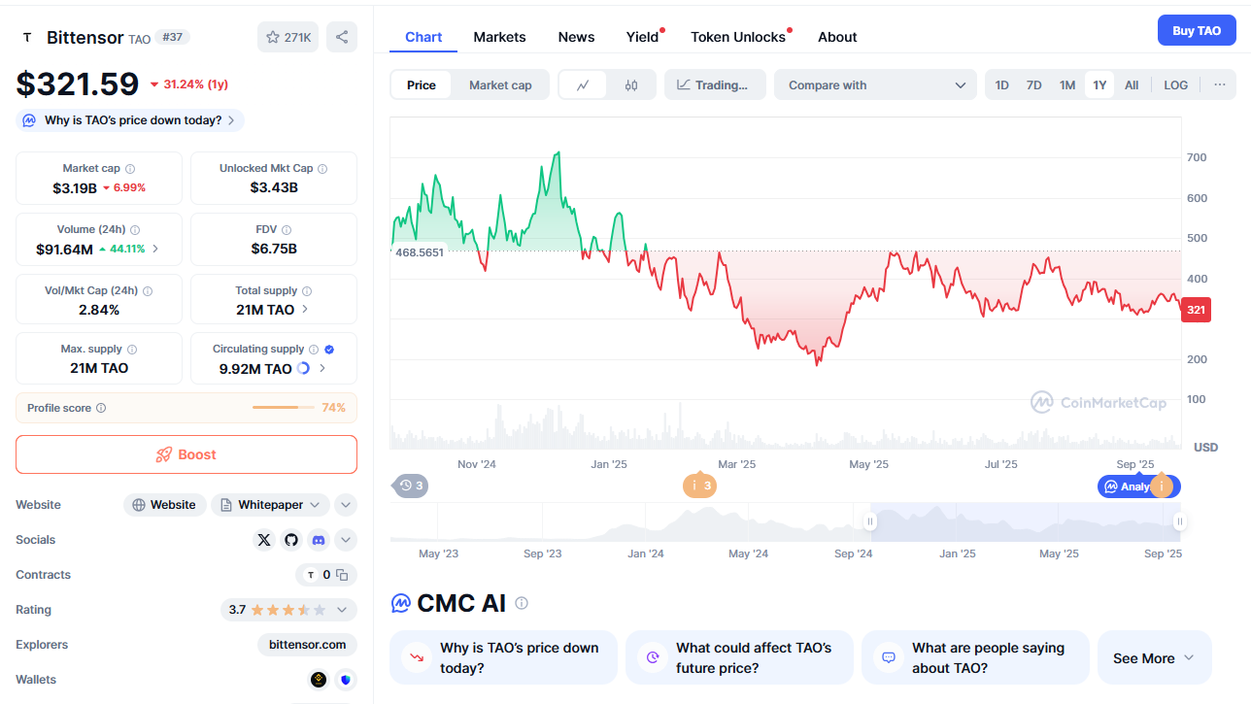Add Bittensor to watchlist with star button
The image size is (1251, 704).
pyautogui.click(x=287, y=37)
